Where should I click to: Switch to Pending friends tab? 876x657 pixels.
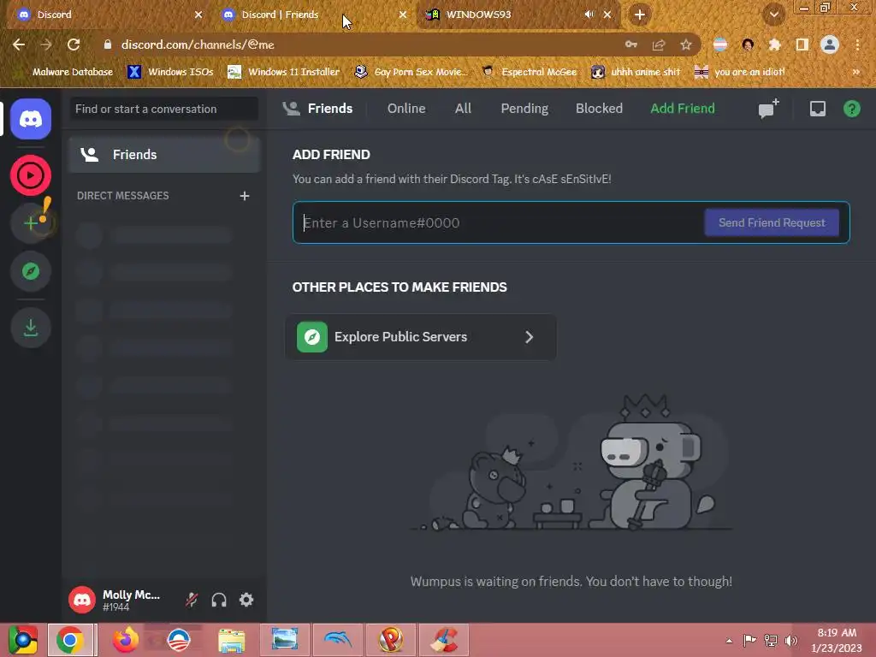524,109
